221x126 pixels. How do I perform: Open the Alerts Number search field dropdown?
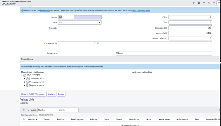47,110
